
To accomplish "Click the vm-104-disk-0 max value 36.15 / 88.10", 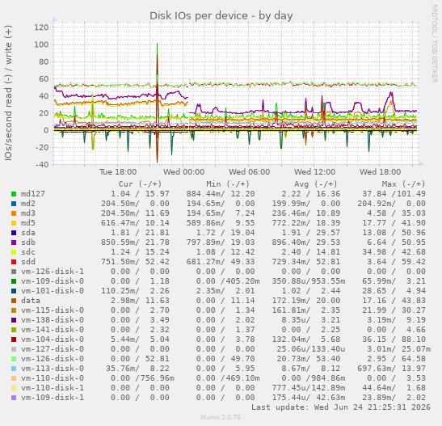I will [x=394, y=340].
